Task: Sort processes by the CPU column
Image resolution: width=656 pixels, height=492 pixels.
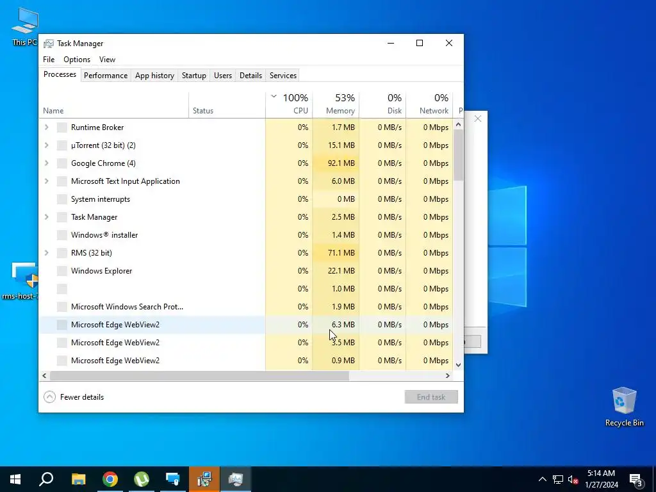Action: click(x=289, y=104)
